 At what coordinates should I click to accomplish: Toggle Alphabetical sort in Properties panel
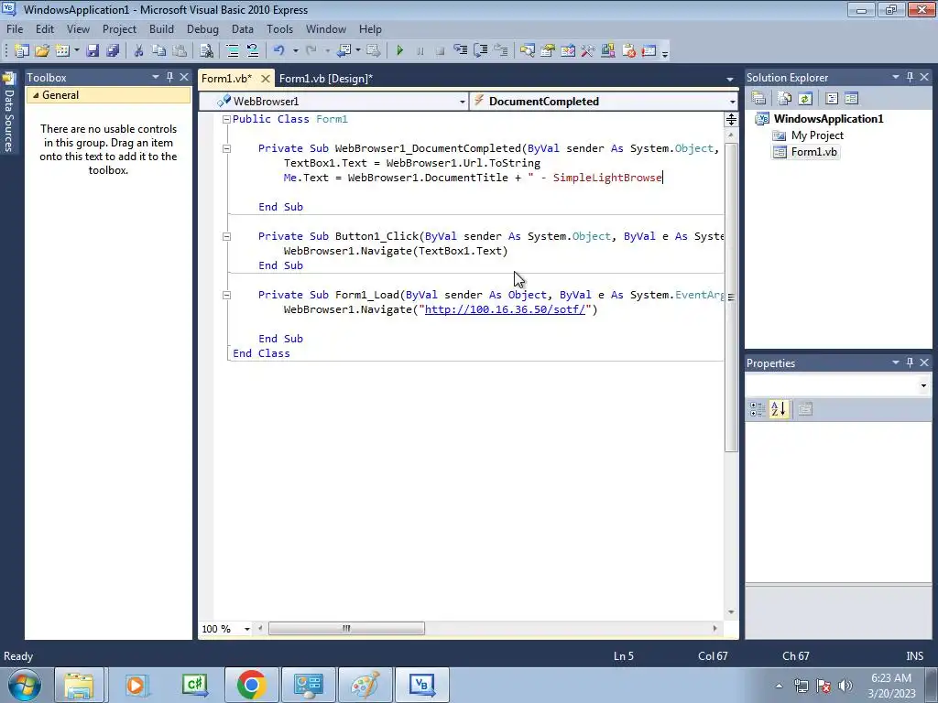coord(779,409)
